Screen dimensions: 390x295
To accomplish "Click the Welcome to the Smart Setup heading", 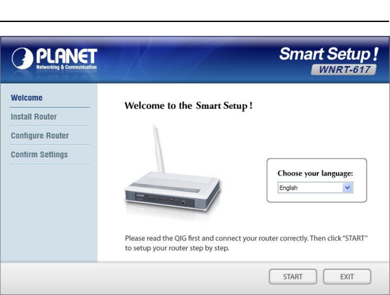I will (189, 106).
